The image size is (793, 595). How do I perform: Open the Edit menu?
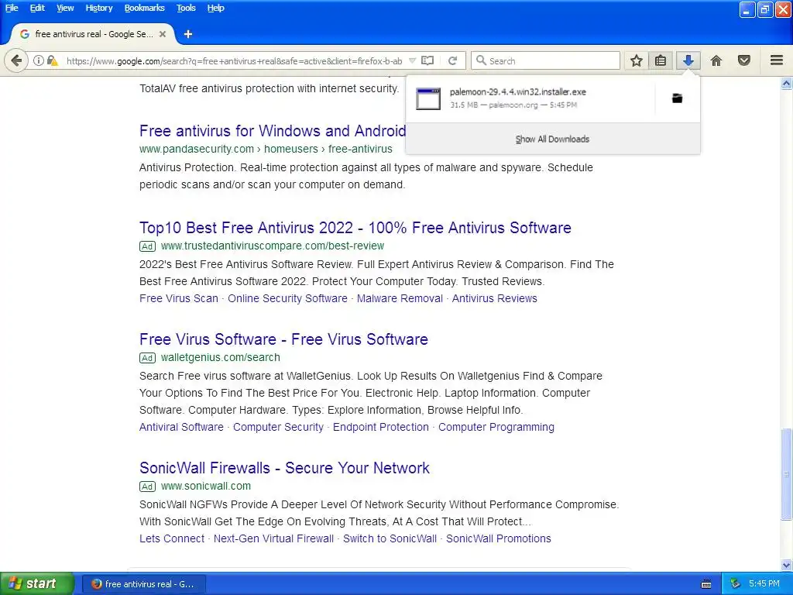[37, 8]
